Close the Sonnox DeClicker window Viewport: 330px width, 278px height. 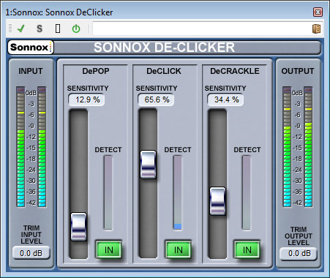pos(318,12)
